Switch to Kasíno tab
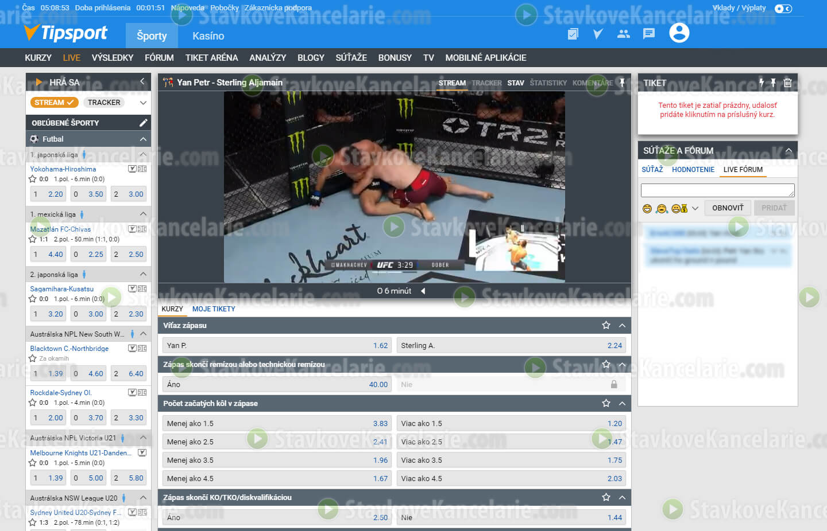This screenshot has width=827, height=531. coord(208,36)
